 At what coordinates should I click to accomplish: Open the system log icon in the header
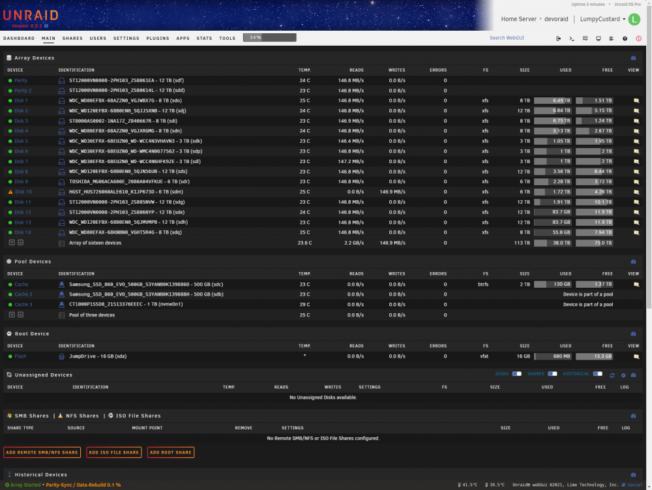(612, 38)
